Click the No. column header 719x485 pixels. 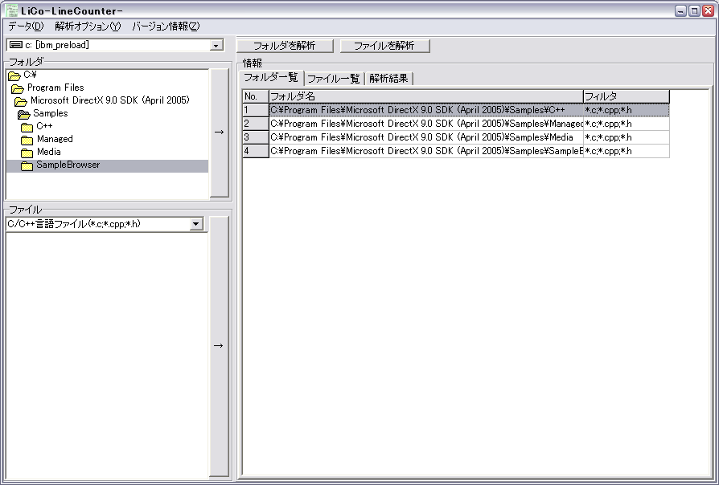(x=256, y=96)
